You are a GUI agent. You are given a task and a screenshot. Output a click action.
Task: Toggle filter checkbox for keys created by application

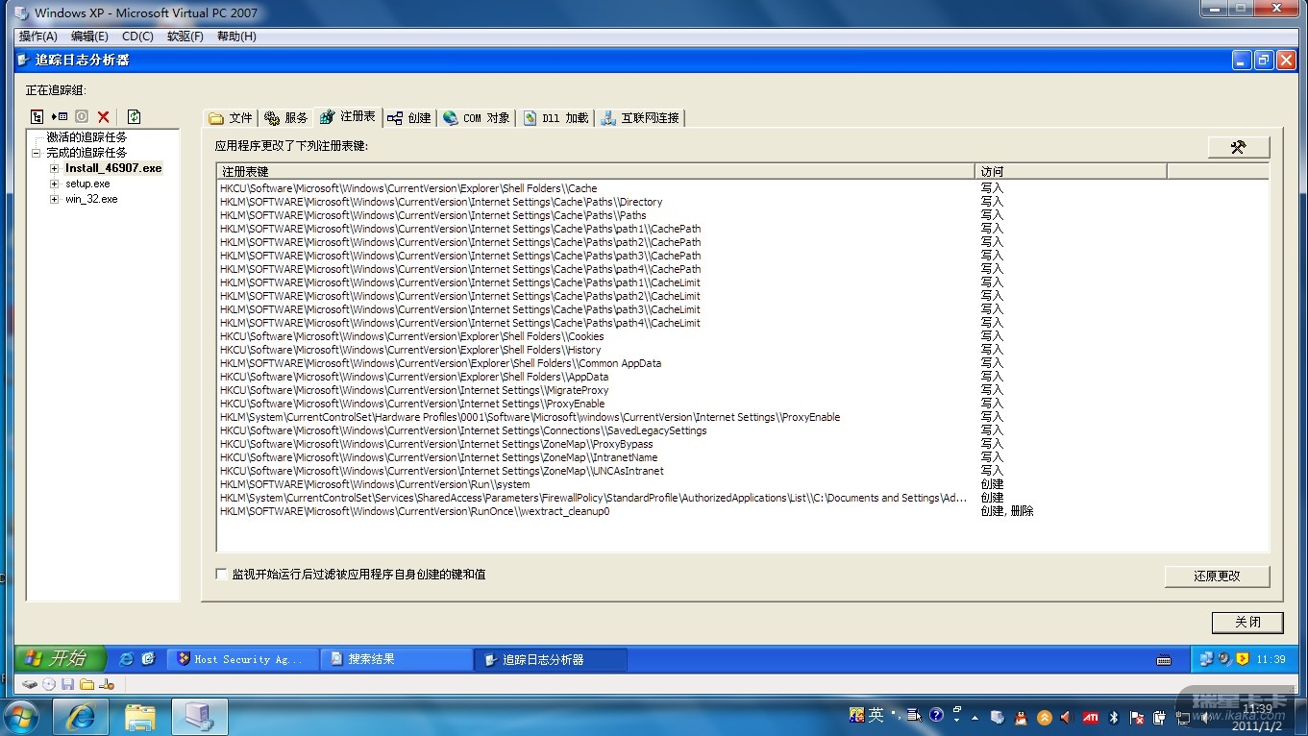coord(222,575)
